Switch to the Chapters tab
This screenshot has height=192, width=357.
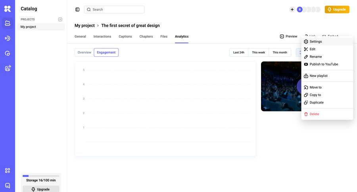pyautogui.click(x=146, y=36)
